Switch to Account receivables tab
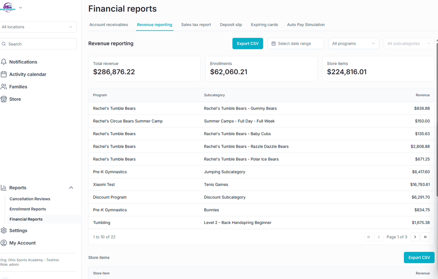Viewport: 438px width, 279px height. point(109,25)
